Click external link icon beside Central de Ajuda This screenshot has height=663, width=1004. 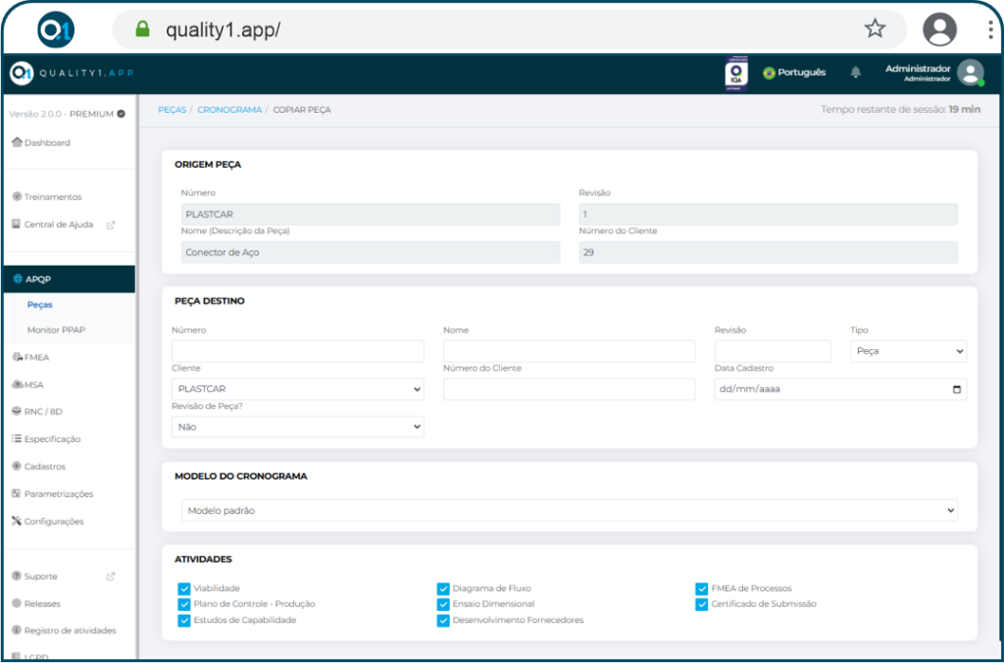click(x=110, y=225)
